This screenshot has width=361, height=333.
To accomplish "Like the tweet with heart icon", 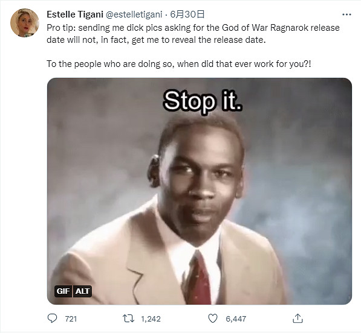I will pos(213,319).
